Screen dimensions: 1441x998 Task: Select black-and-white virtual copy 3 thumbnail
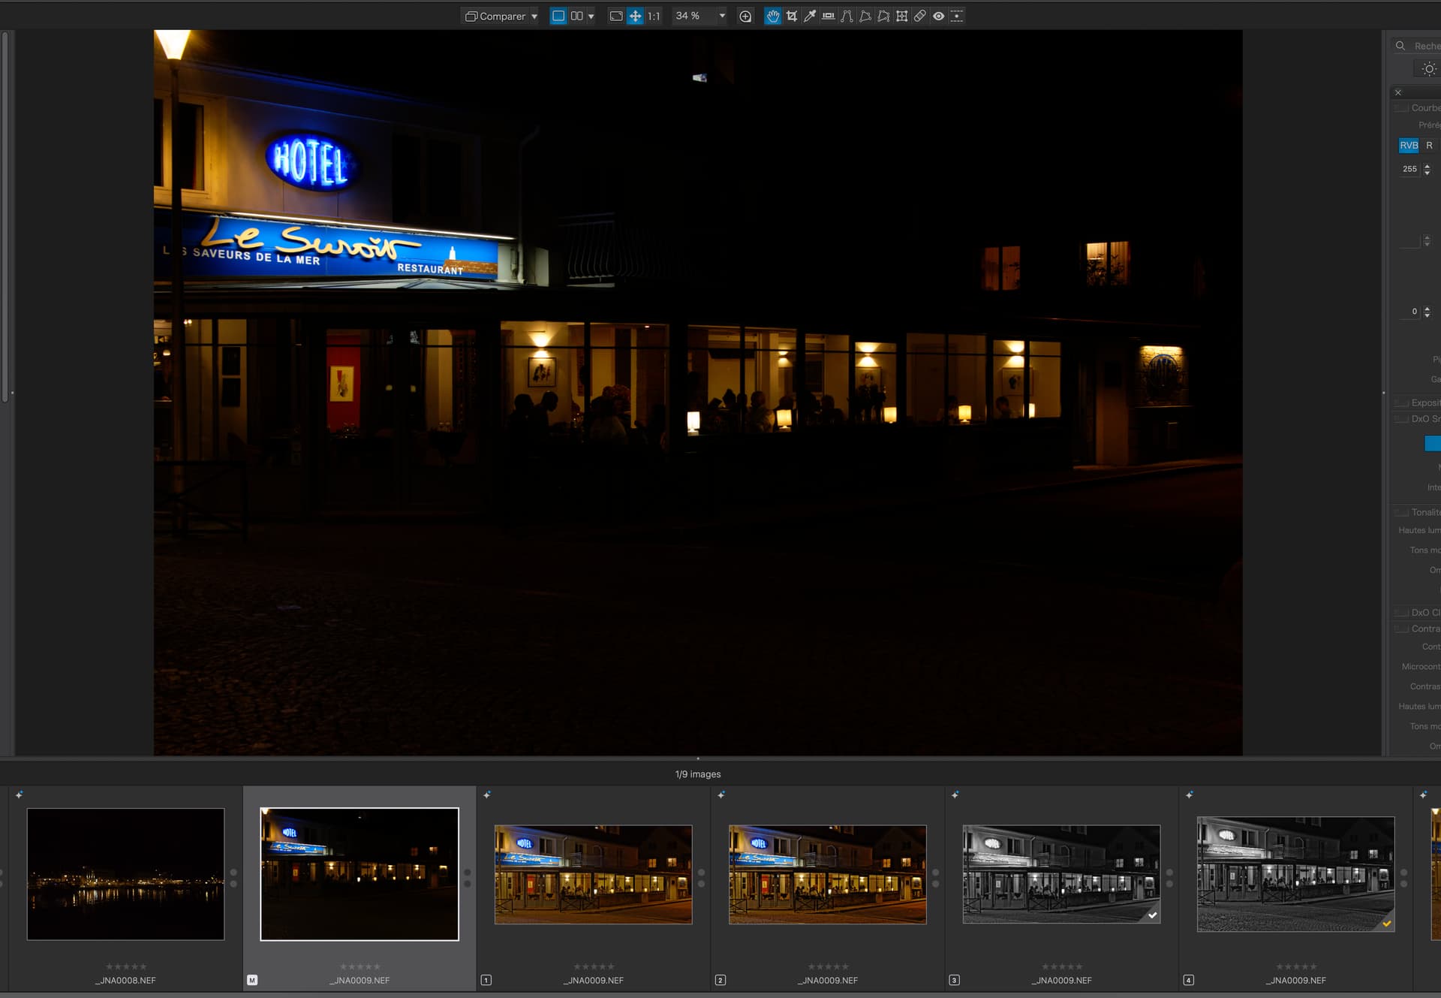[1061, 875]
